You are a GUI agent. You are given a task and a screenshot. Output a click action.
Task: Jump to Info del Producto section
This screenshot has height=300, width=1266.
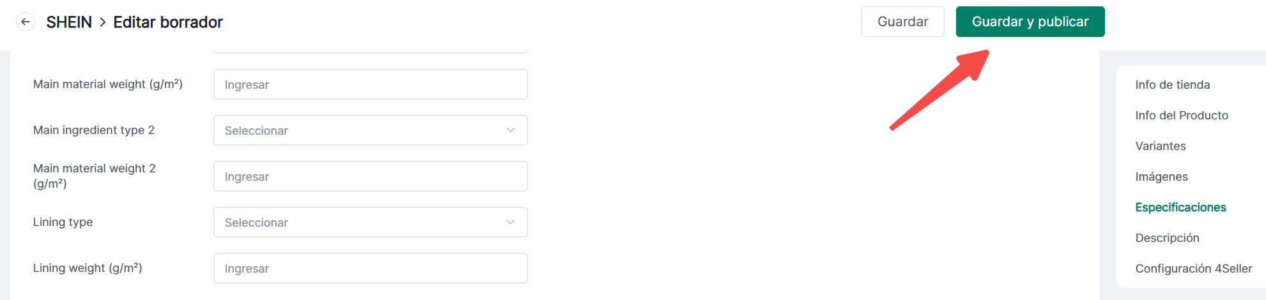[x=1182, y=116]
